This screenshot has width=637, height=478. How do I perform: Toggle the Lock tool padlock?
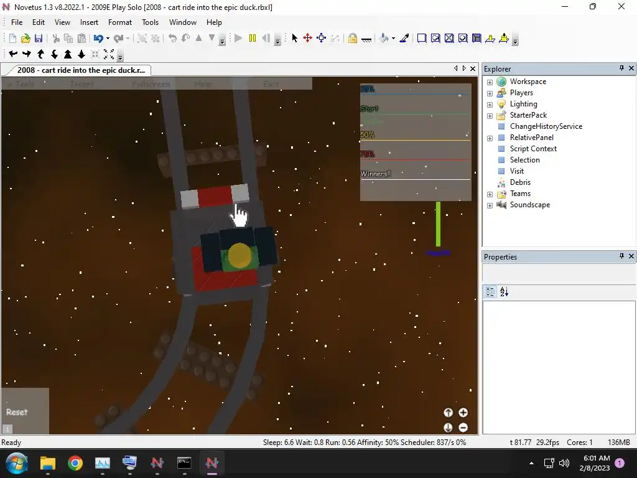click(x=353, y=38)
